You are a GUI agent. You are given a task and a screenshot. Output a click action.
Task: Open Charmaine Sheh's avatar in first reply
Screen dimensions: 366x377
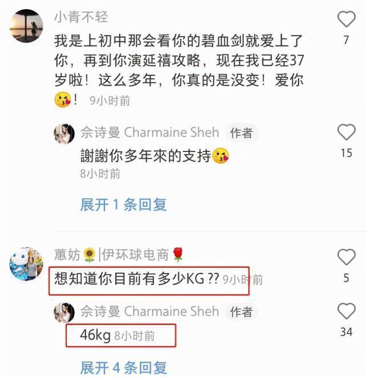tap(64, 134)
